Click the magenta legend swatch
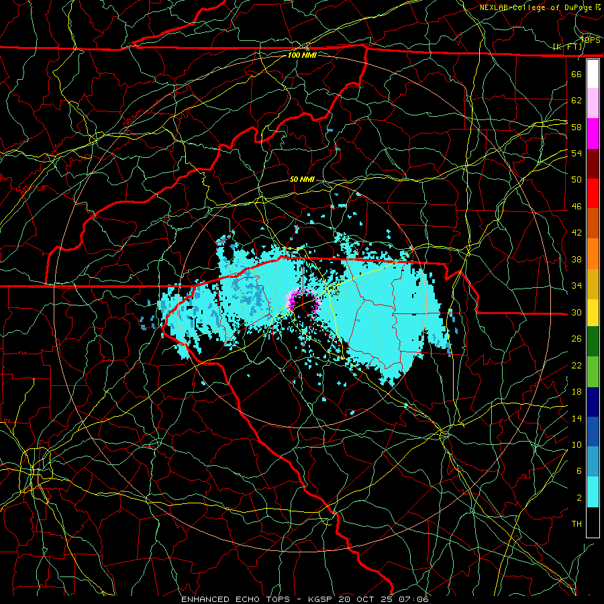The image size is (604, 604). click(593, 134)
